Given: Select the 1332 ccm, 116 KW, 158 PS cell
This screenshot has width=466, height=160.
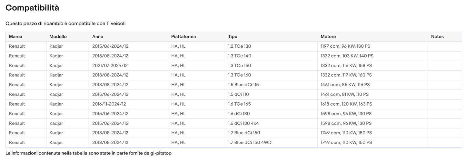Looking at the screenshot, I should point(346,66).
